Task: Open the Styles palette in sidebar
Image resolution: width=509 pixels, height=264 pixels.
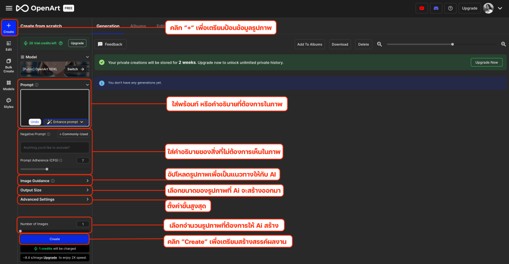Action: point(8,103)
